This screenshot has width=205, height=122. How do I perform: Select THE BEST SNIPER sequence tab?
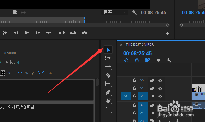(140, 44)
